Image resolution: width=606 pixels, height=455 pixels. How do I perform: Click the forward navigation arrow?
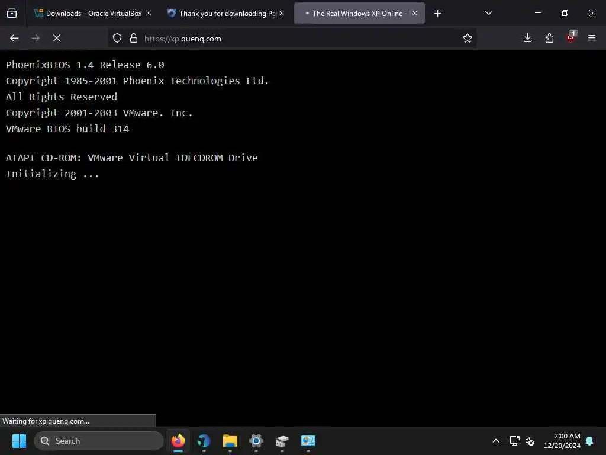click(36, 38)
